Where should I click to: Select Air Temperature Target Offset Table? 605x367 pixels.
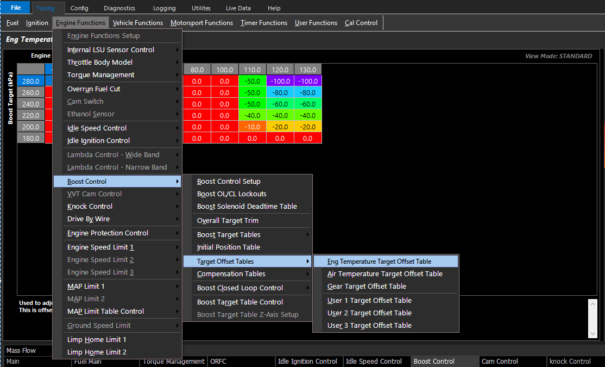(x=386, y=274)
